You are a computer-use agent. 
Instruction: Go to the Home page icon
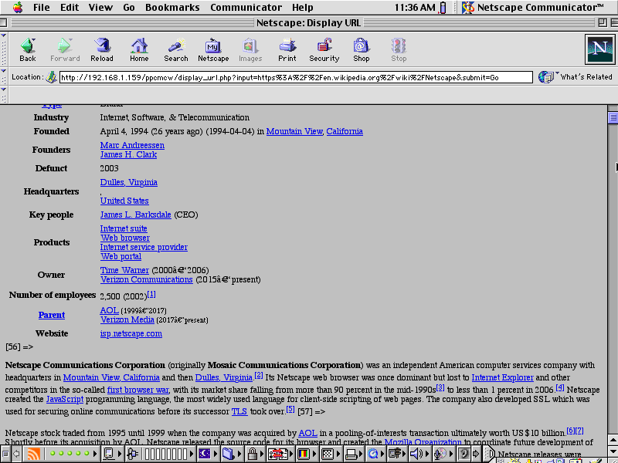click(x=139, y=46)
